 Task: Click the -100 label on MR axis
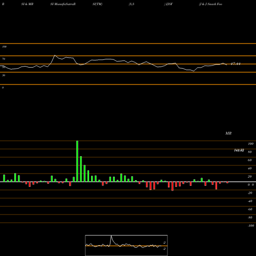[x=251, y=226]
